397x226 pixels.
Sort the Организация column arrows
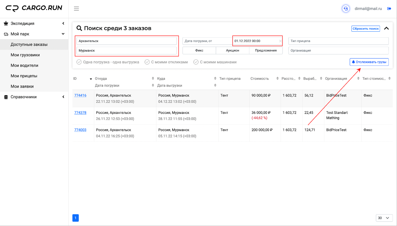pos(358,79)
